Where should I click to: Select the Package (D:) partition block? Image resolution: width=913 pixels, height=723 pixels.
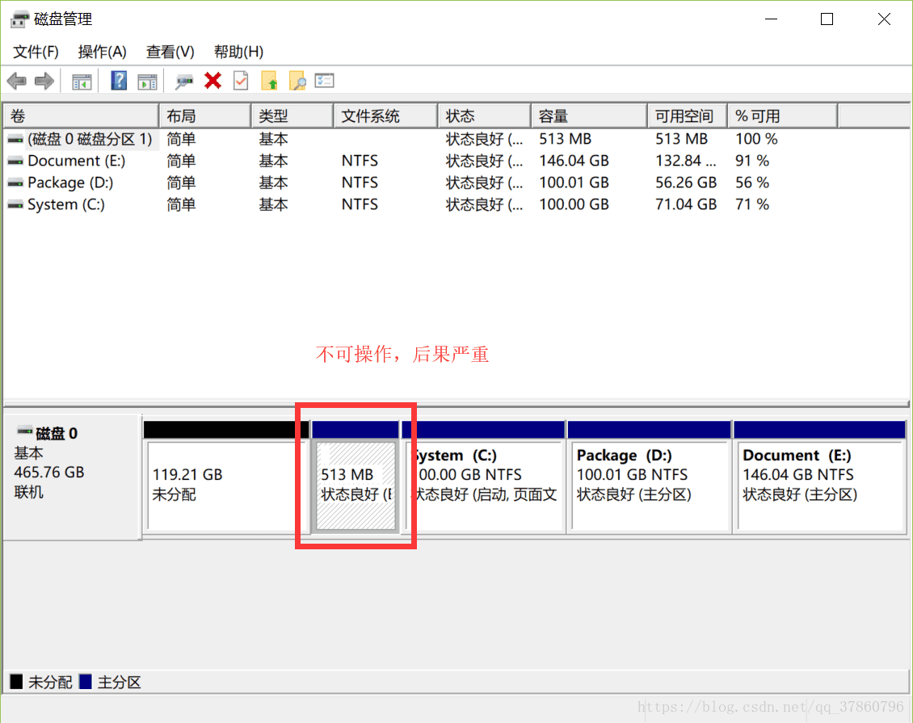[650, 477]
